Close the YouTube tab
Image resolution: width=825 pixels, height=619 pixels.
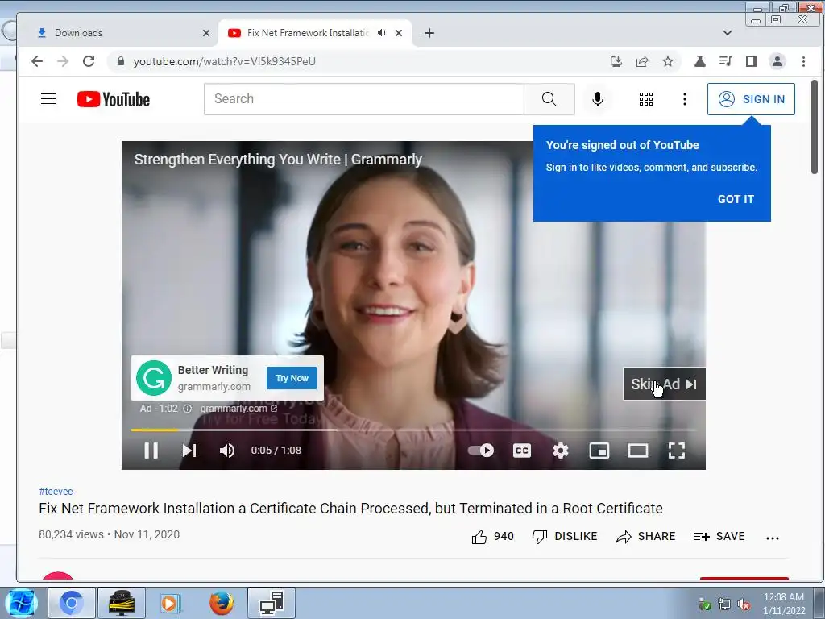[x=399, y=33]
